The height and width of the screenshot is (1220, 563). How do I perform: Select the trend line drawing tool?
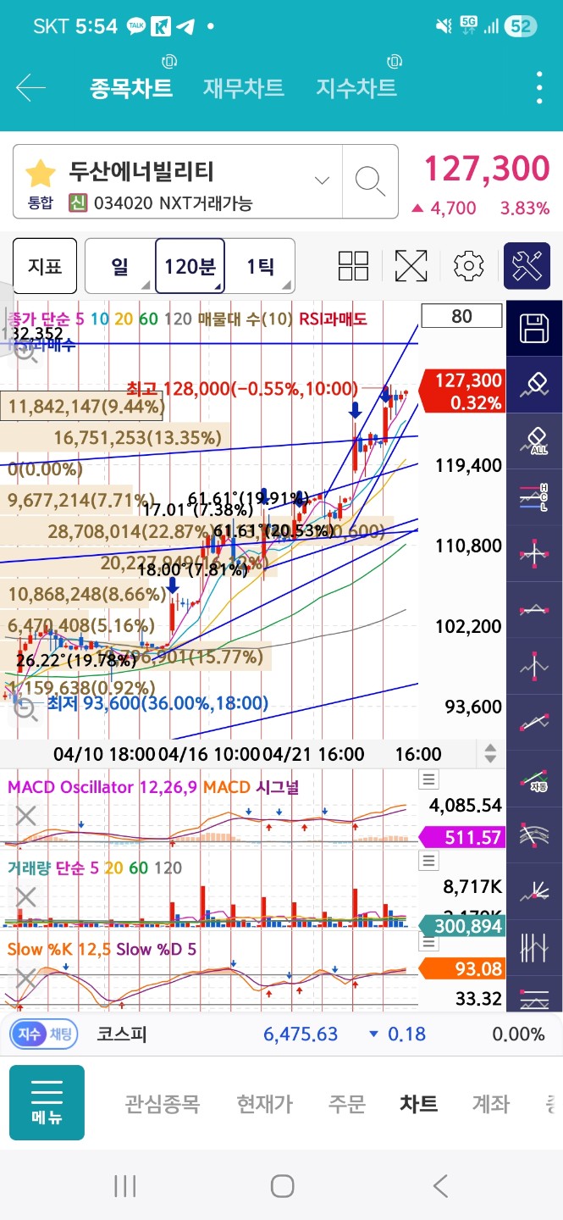click(534, 722)
